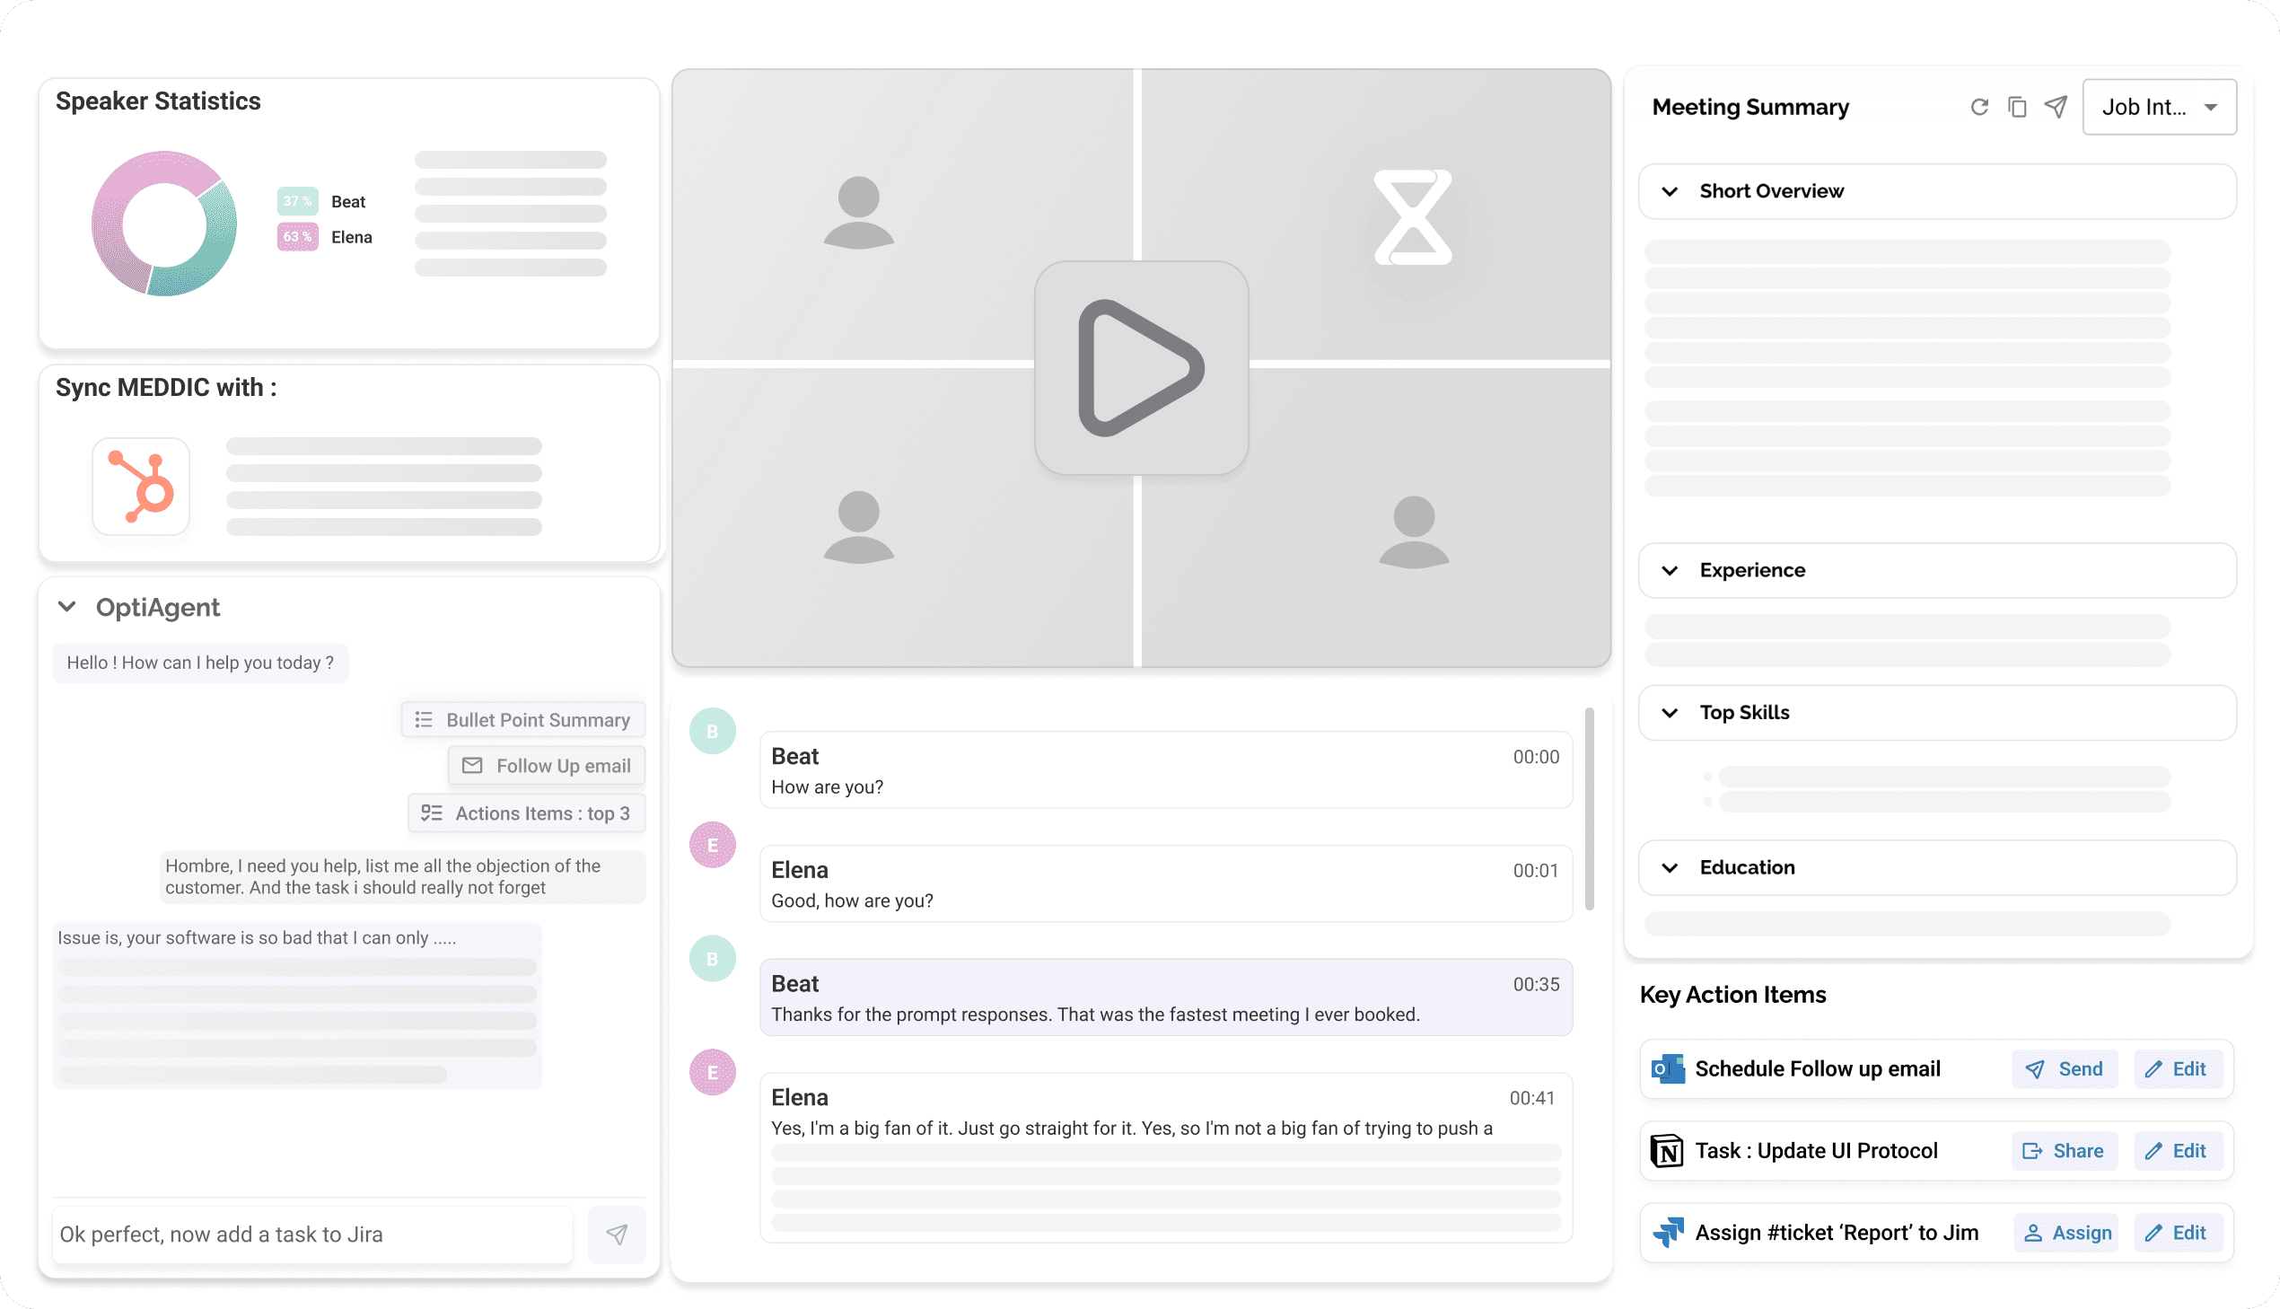Toggle the Education section chevron
The width and height of the screenshot is (2280, 1309).
(x=1670, y=867)
